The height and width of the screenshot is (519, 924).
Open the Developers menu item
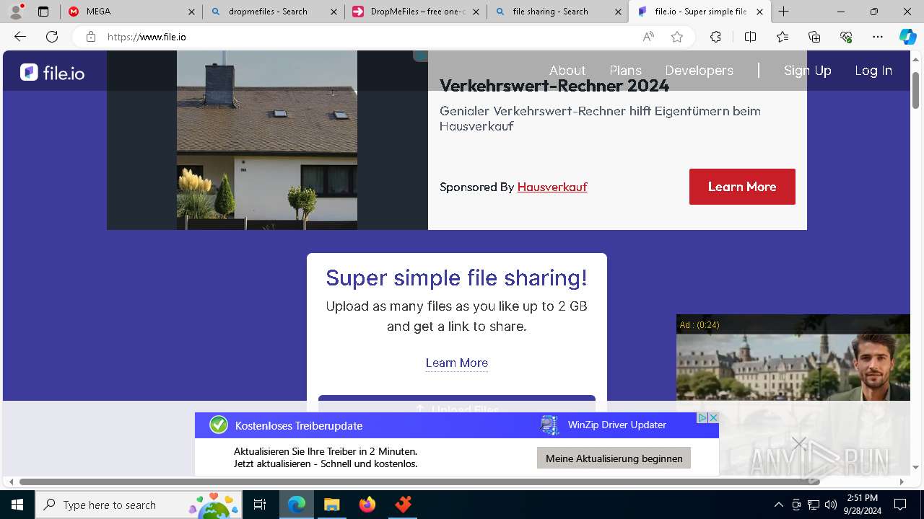(x=699, y=71)
